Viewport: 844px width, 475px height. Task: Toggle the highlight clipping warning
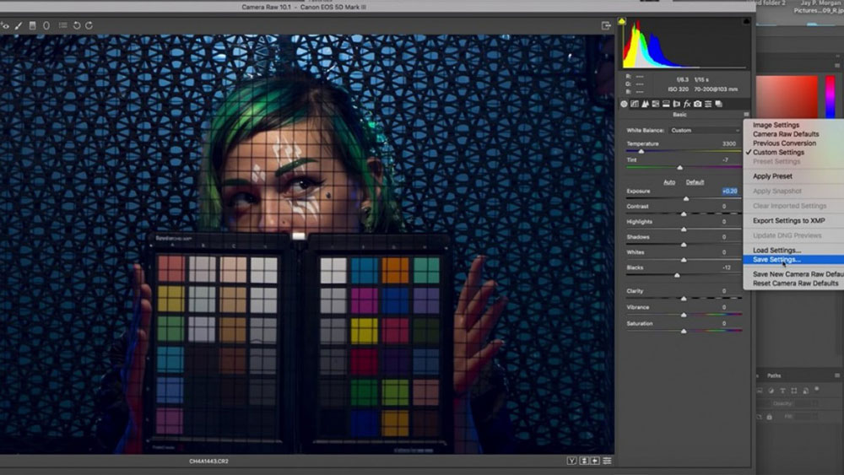click(x=745, y=21)
